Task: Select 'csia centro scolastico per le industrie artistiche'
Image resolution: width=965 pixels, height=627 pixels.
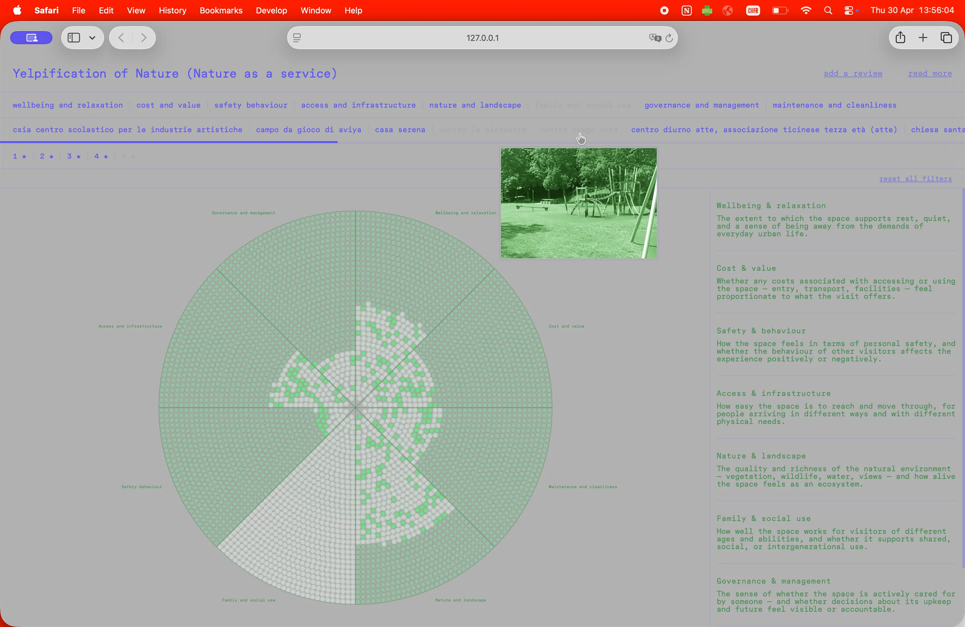Action: [x=127, y=130]
